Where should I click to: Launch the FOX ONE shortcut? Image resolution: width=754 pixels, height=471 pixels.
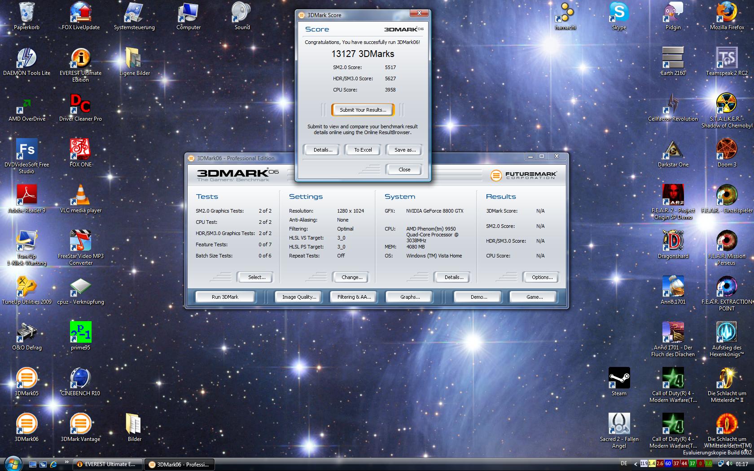tap(80, 153)
